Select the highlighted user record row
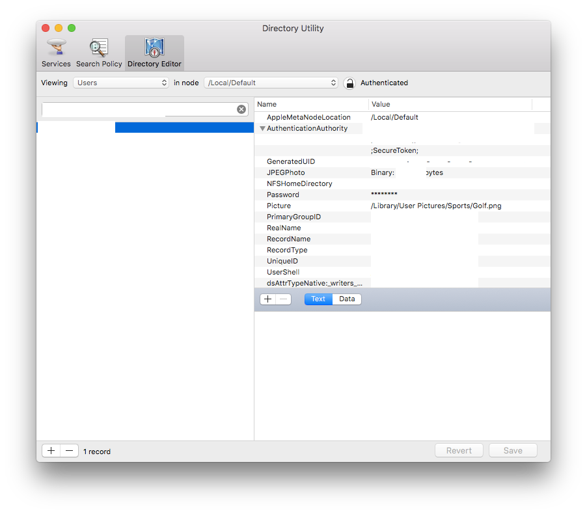Image resolution: width=587 pixels, height=514 pixels. pos(145,128)
